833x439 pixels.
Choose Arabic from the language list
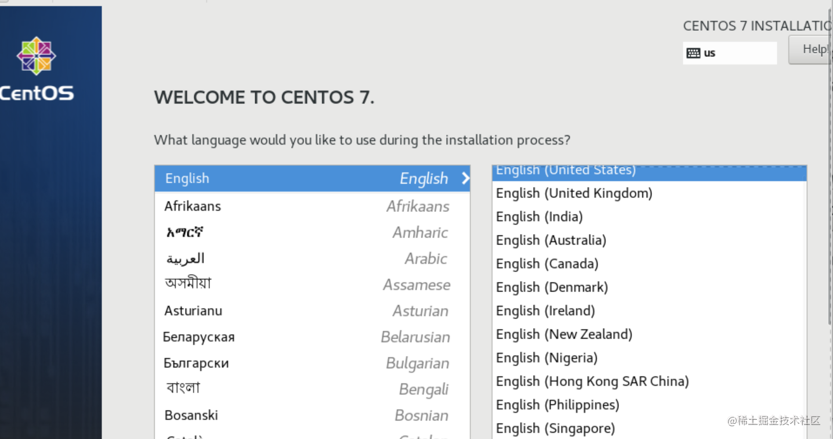tap(312, 258)
